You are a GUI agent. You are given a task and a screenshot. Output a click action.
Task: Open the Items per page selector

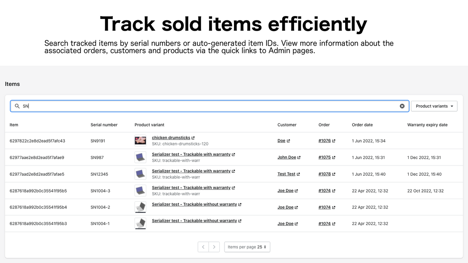coord(247,247)
